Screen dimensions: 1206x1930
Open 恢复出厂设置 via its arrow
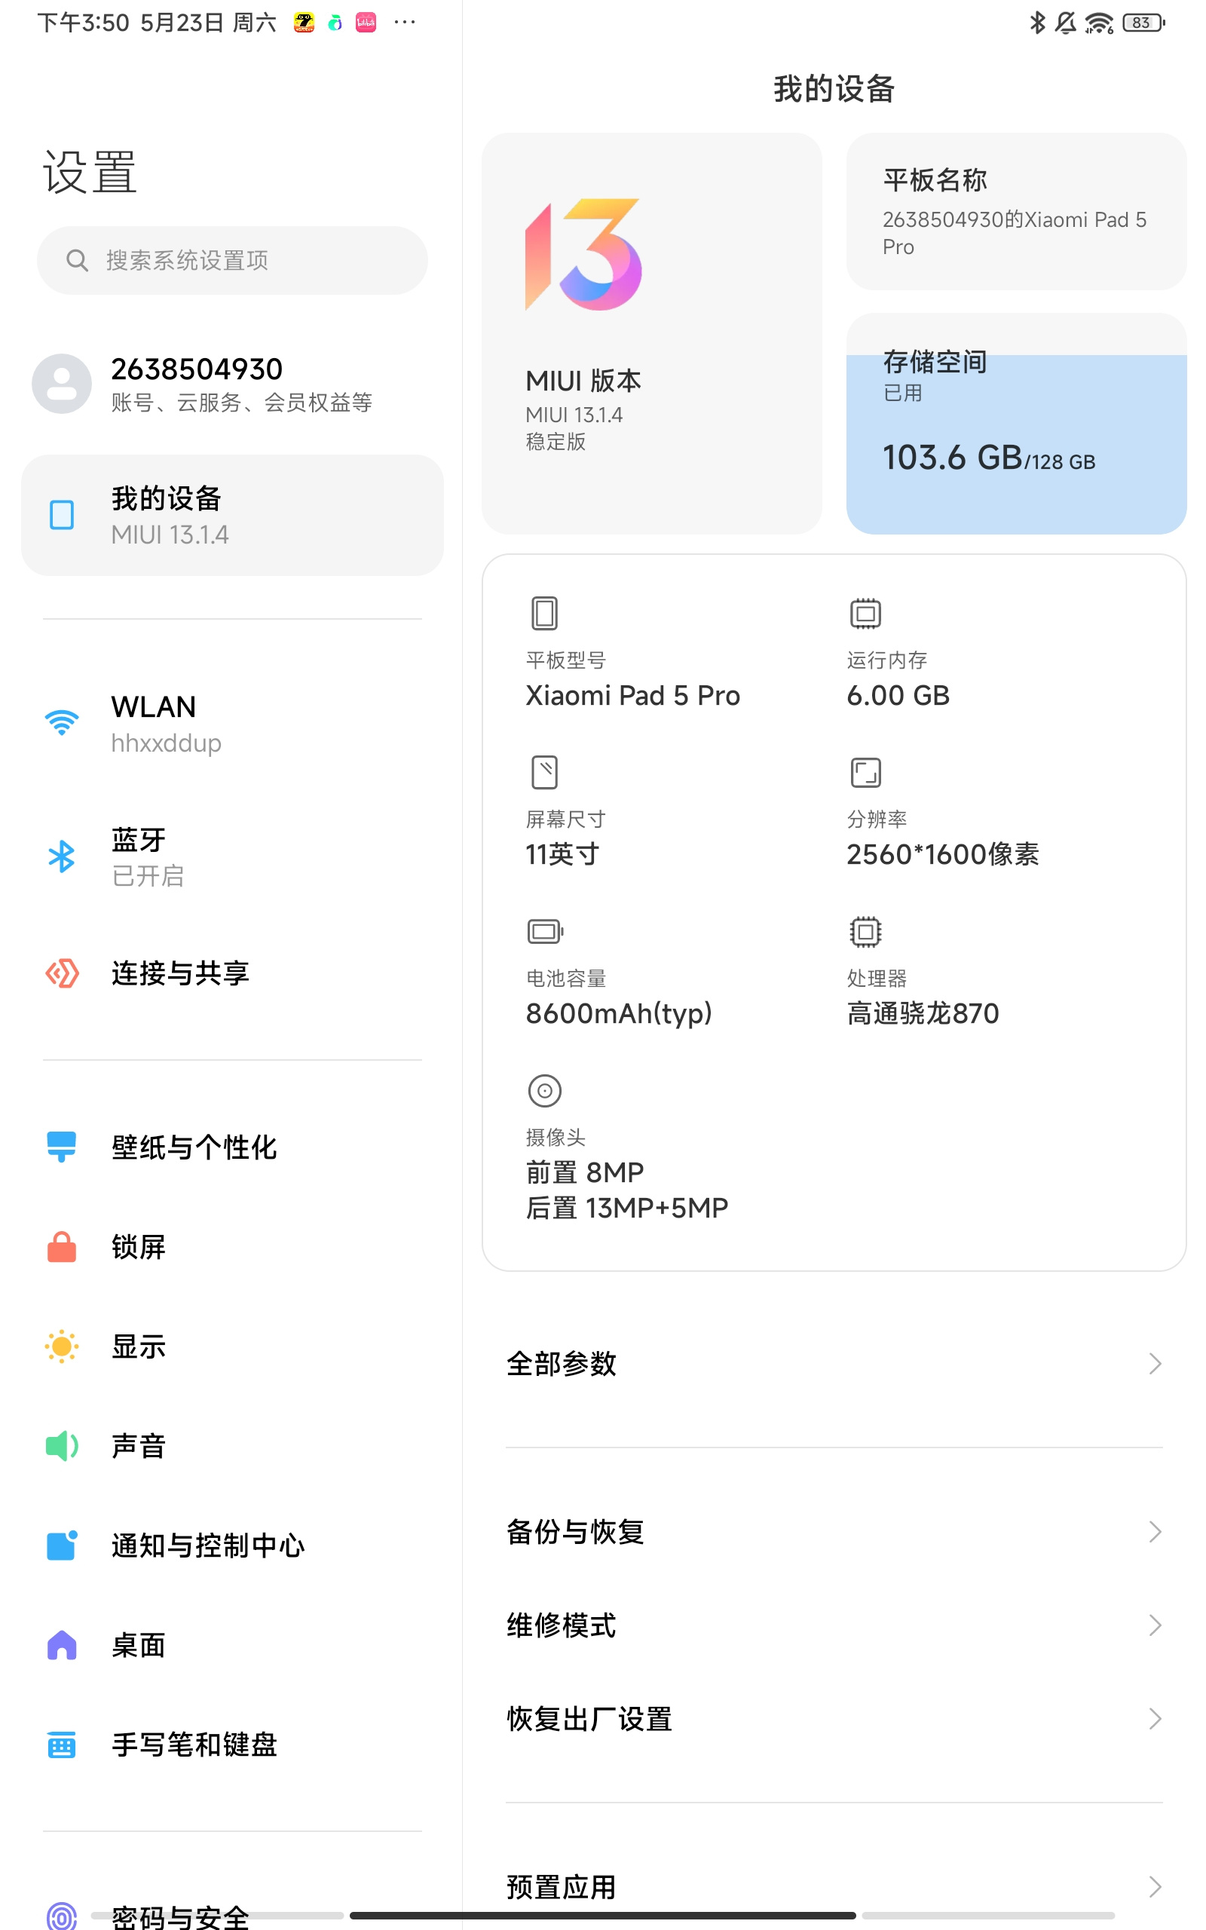coord(1154,1719)
